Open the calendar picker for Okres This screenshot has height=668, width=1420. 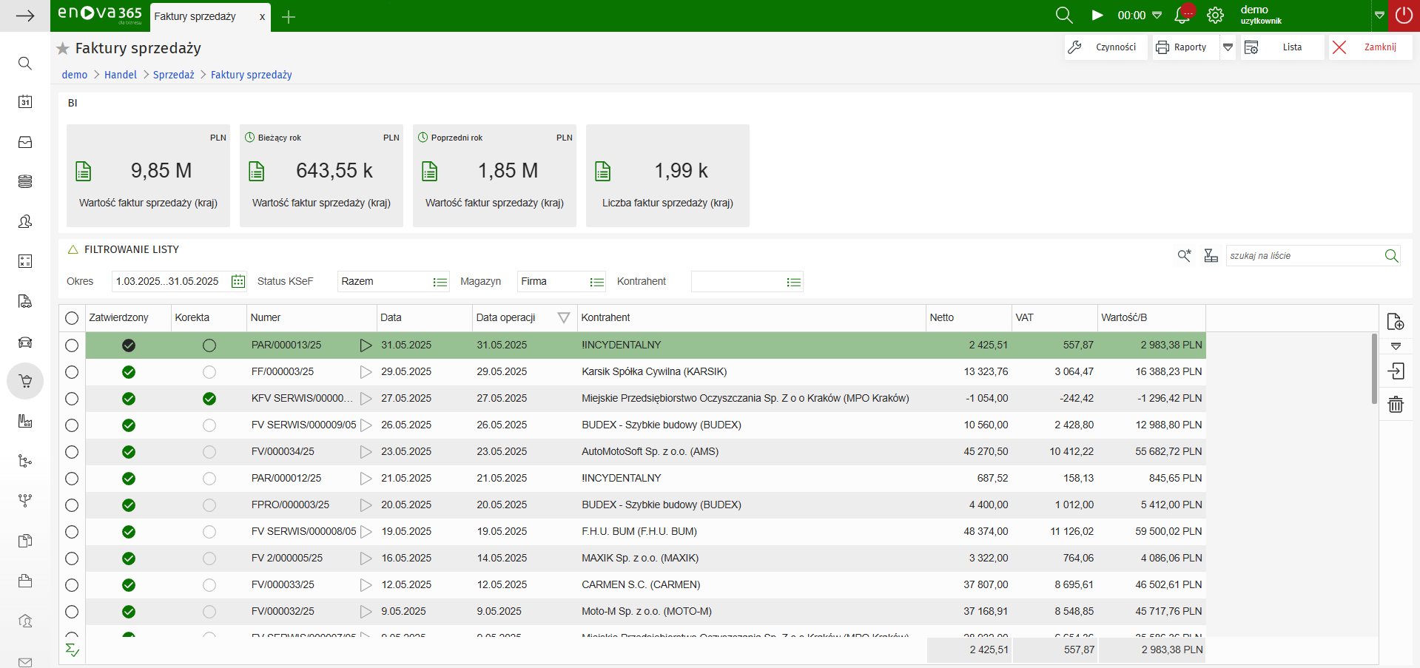pos(238,282)
